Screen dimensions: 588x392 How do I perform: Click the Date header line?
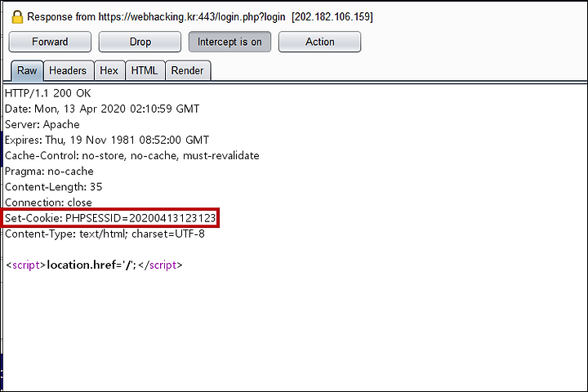pyautogui.click(x=102, y=109)
